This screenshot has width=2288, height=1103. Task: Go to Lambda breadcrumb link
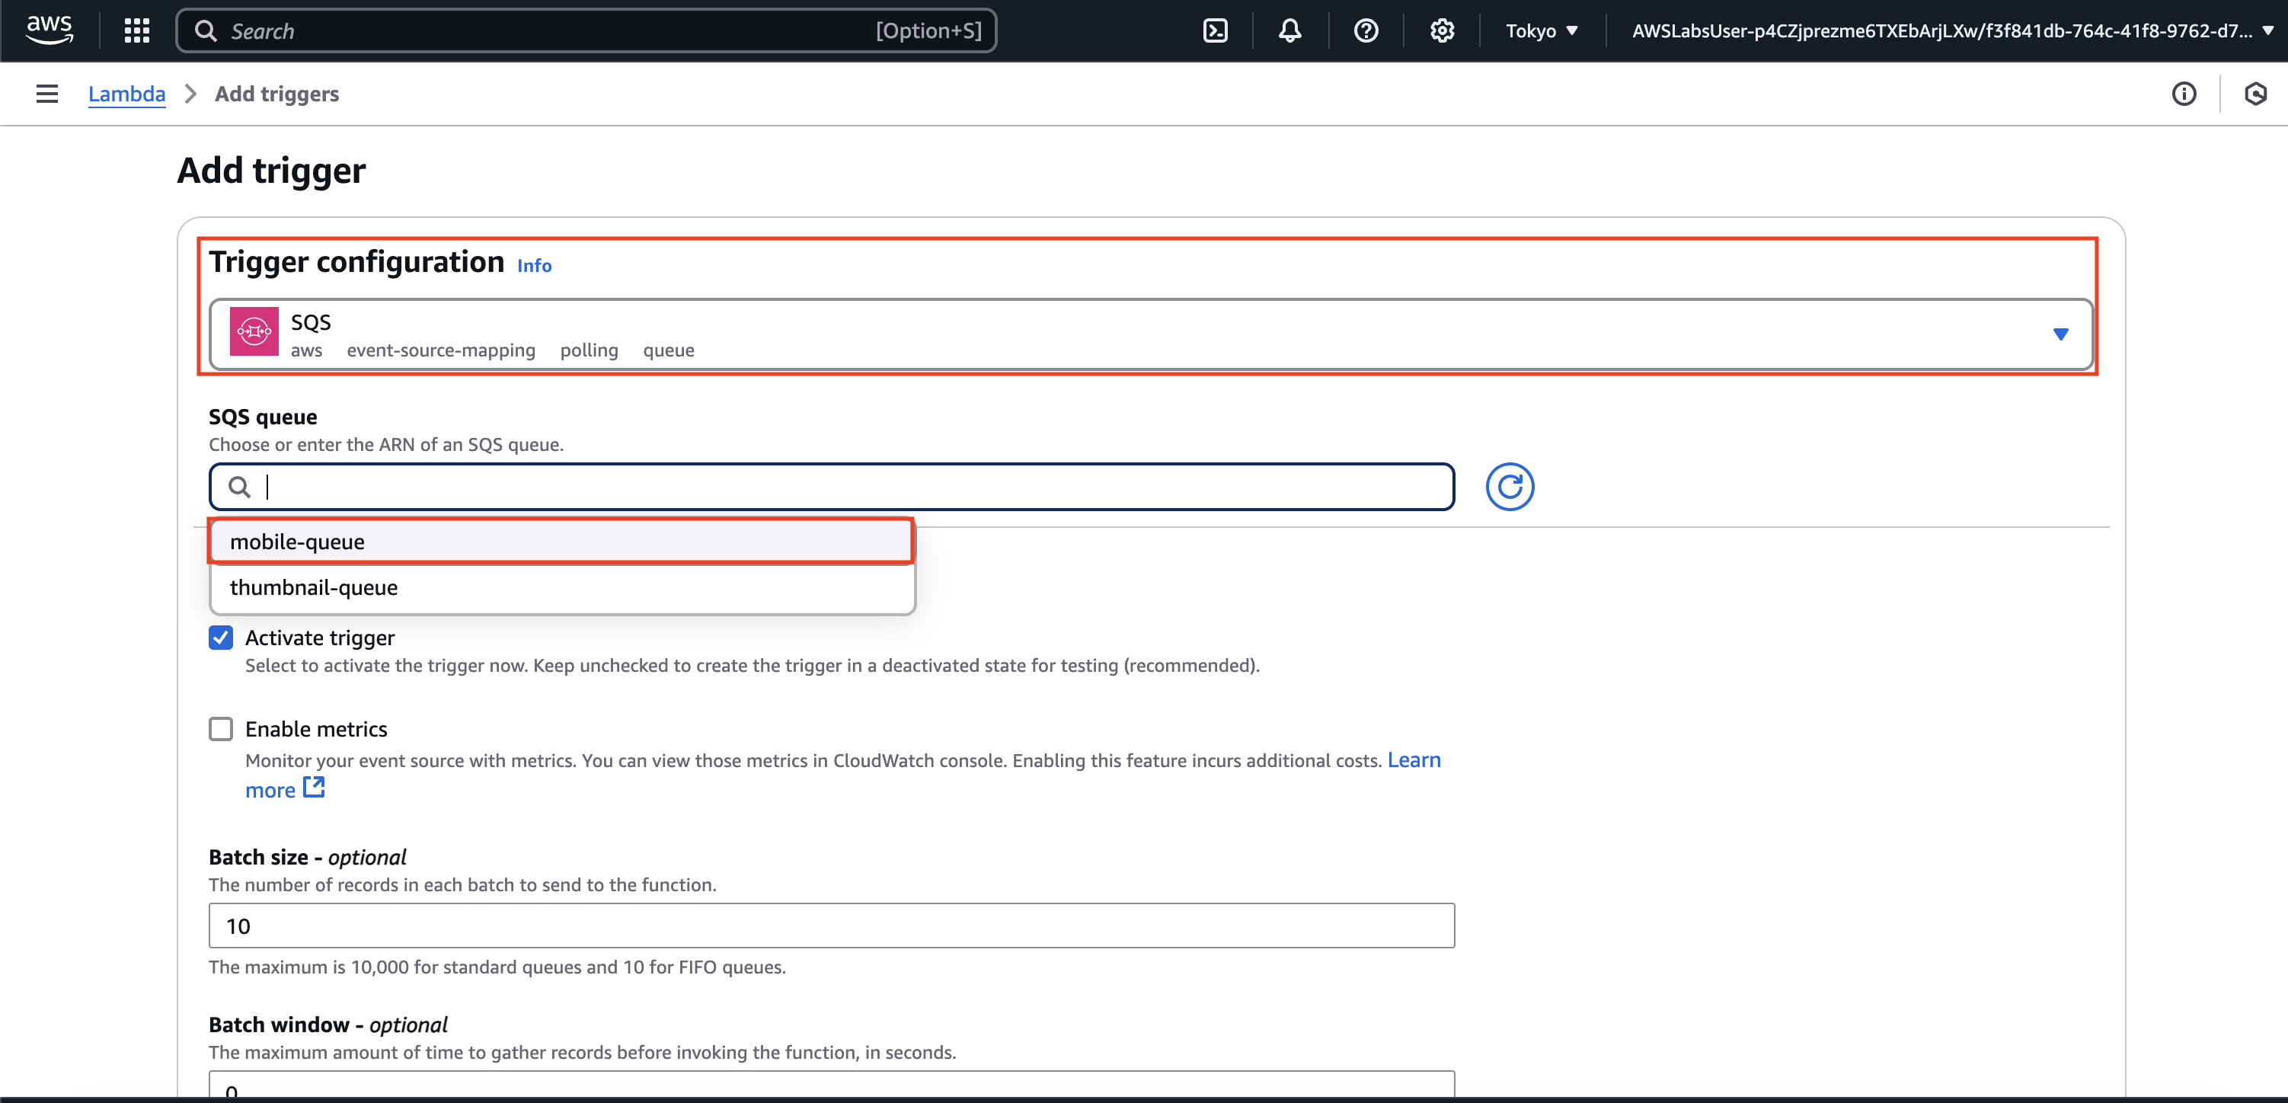click(x=126, y=94)
